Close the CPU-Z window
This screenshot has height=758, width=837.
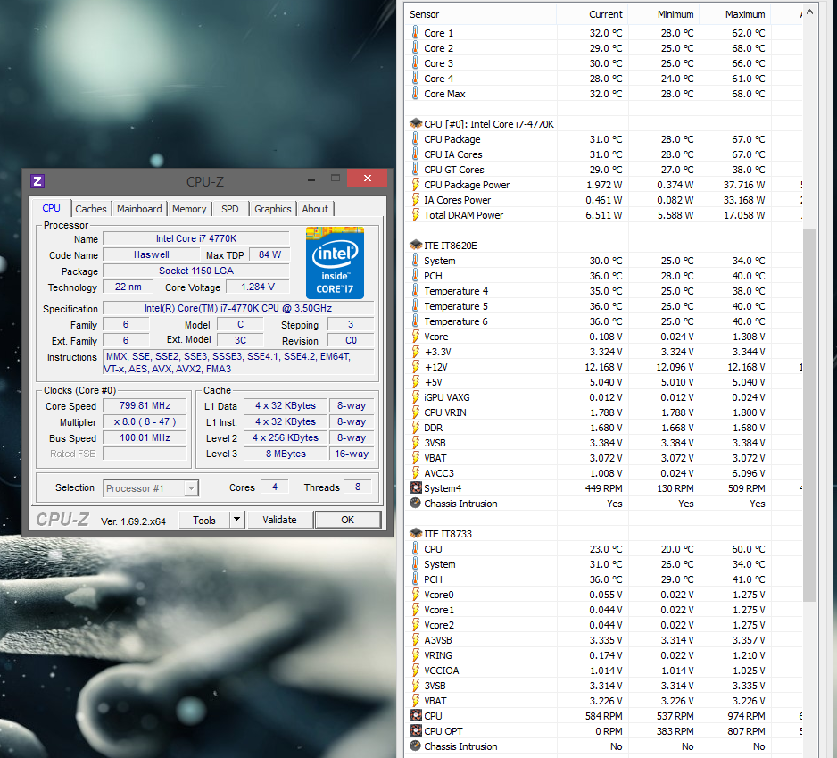[368, 178]
